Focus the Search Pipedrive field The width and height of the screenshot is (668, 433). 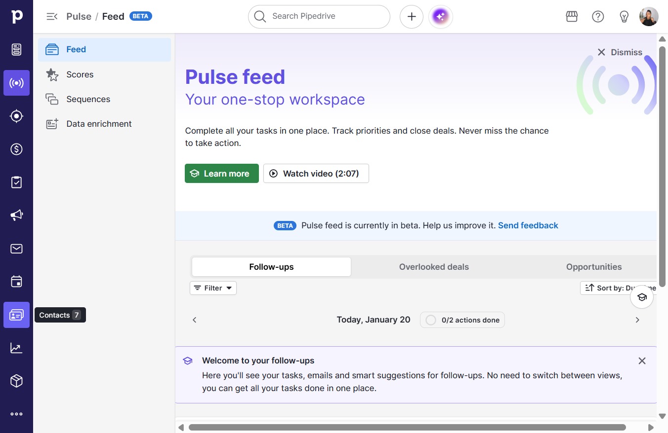pyautogui.click(x=319, y=17)
